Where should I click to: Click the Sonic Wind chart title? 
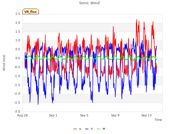[x=89, y=3]
